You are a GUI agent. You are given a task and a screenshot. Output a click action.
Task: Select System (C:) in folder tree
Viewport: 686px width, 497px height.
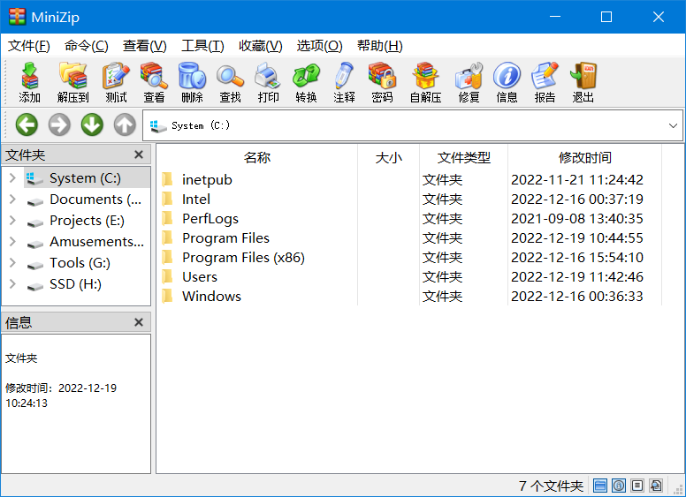coord(87,177)
